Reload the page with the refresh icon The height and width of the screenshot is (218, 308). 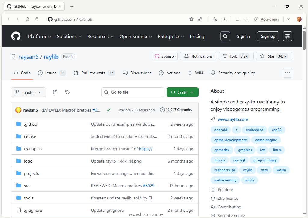27,19
